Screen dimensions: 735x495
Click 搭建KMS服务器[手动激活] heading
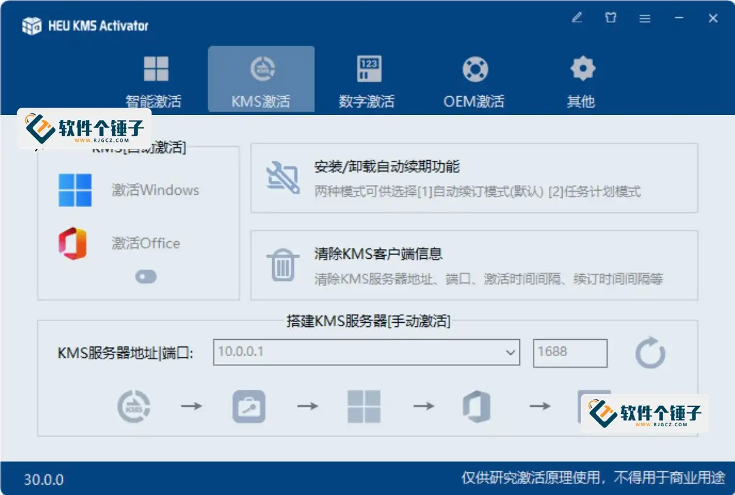pos(368,321)
